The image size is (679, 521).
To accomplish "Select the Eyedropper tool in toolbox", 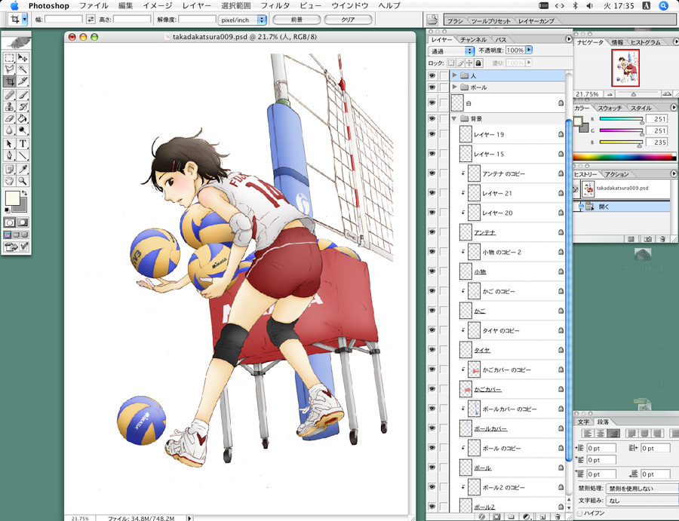I will pyautogui.click(x=23, y=169).
